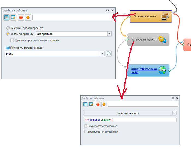Open hidemy.name/ru/ip link in block
Image resolution: width=191 pixels, height=164 pixels.
[x=144, y=71]
